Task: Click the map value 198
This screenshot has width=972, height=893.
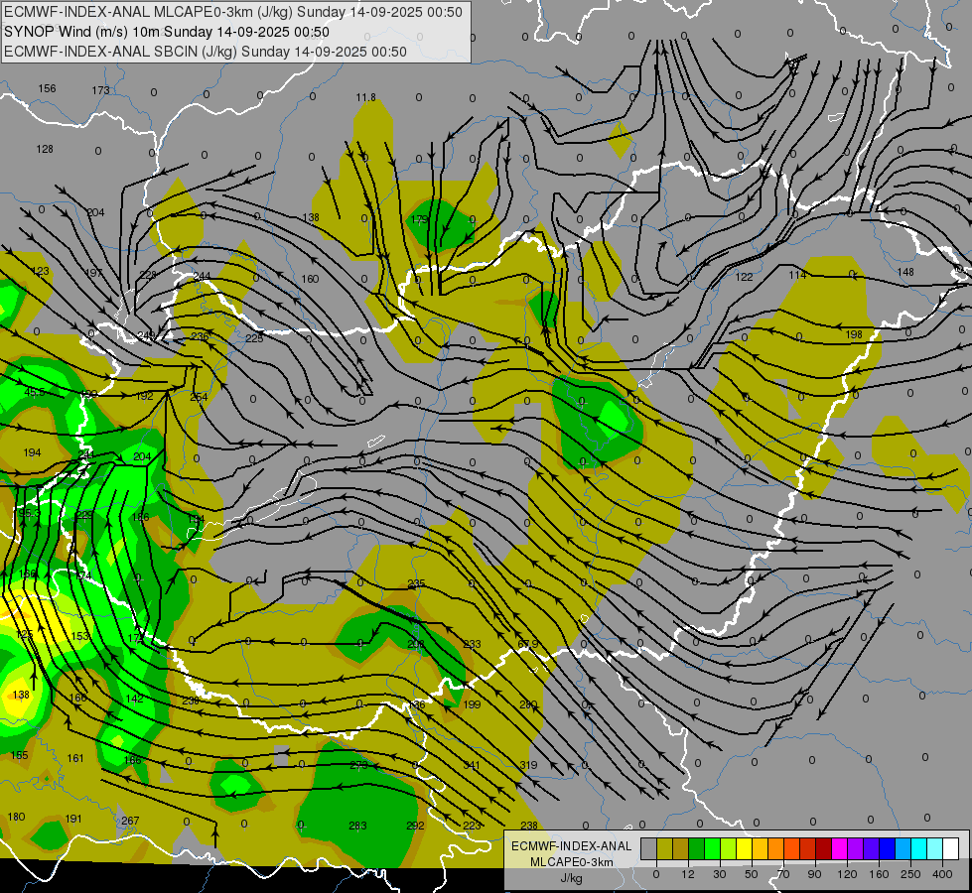Action: pyautogui.click(x=854, y=334)
